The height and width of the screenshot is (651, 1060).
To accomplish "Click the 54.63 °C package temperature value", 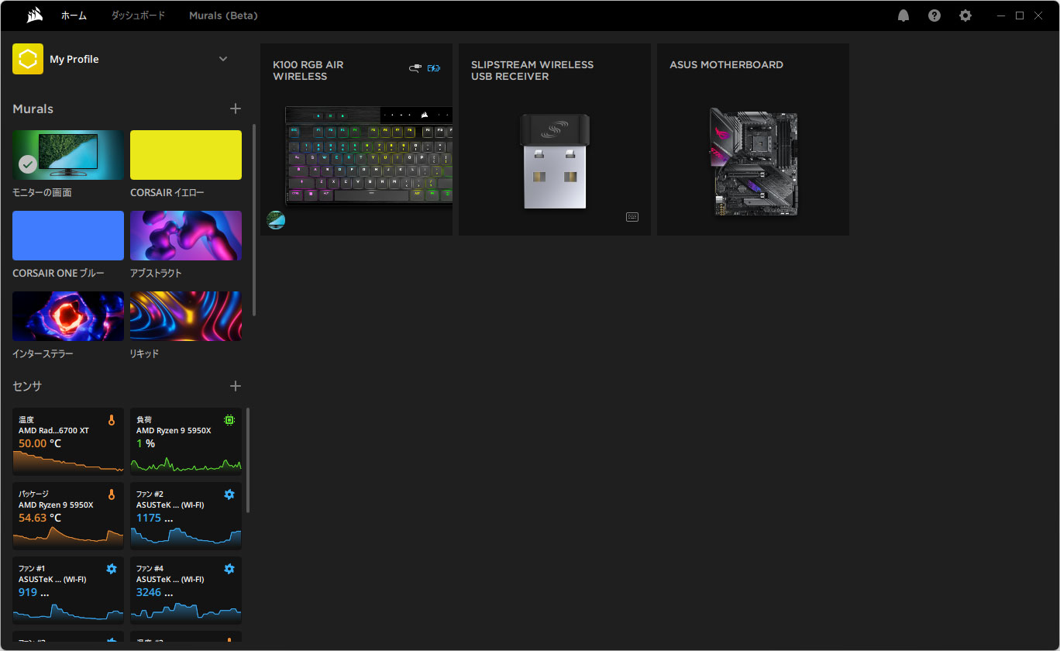I will [40, 518].
